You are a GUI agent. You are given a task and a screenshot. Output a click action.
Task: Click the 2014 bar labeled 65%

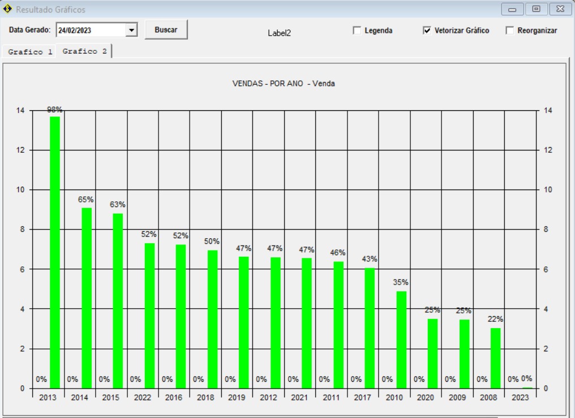pyautogui.click(x=86, y=298)
